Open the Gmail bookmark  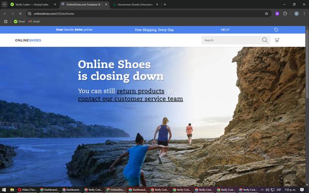(34, 21)
